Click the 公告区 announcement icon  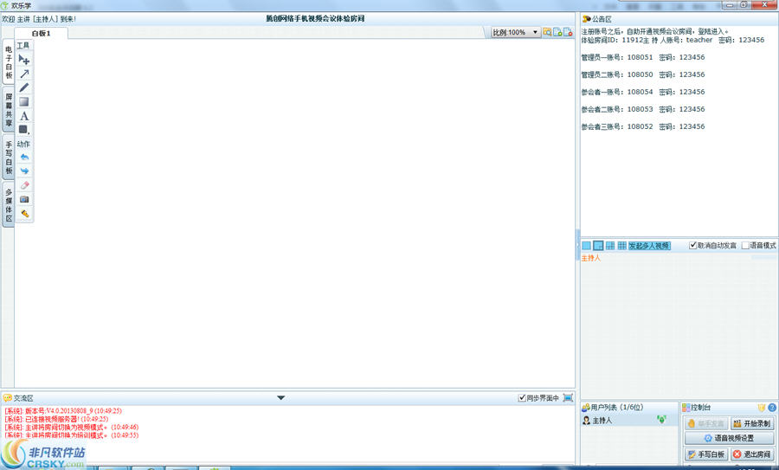click(586, 19)
